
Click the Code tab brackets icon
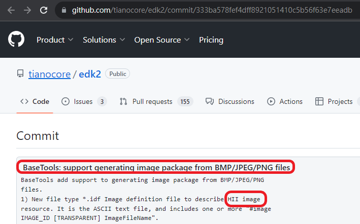point(24,101)
